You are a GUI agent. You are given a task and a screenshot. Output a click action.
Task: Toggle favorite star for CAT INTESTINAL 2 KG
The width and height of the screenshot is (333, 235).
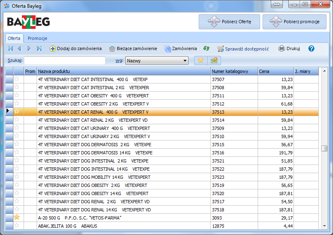click(x=17, y=87)
